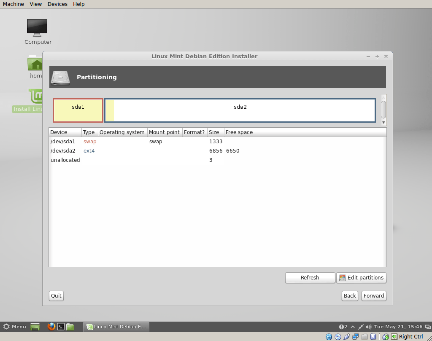
Task: Open the file manager icon on the taskbar
Action: [x=70, y=327]
